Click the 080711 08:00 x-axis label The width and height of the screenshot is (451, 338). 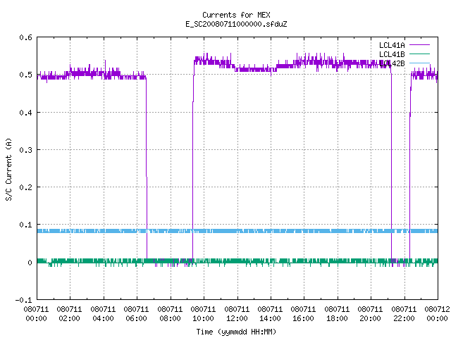point(170,314)
